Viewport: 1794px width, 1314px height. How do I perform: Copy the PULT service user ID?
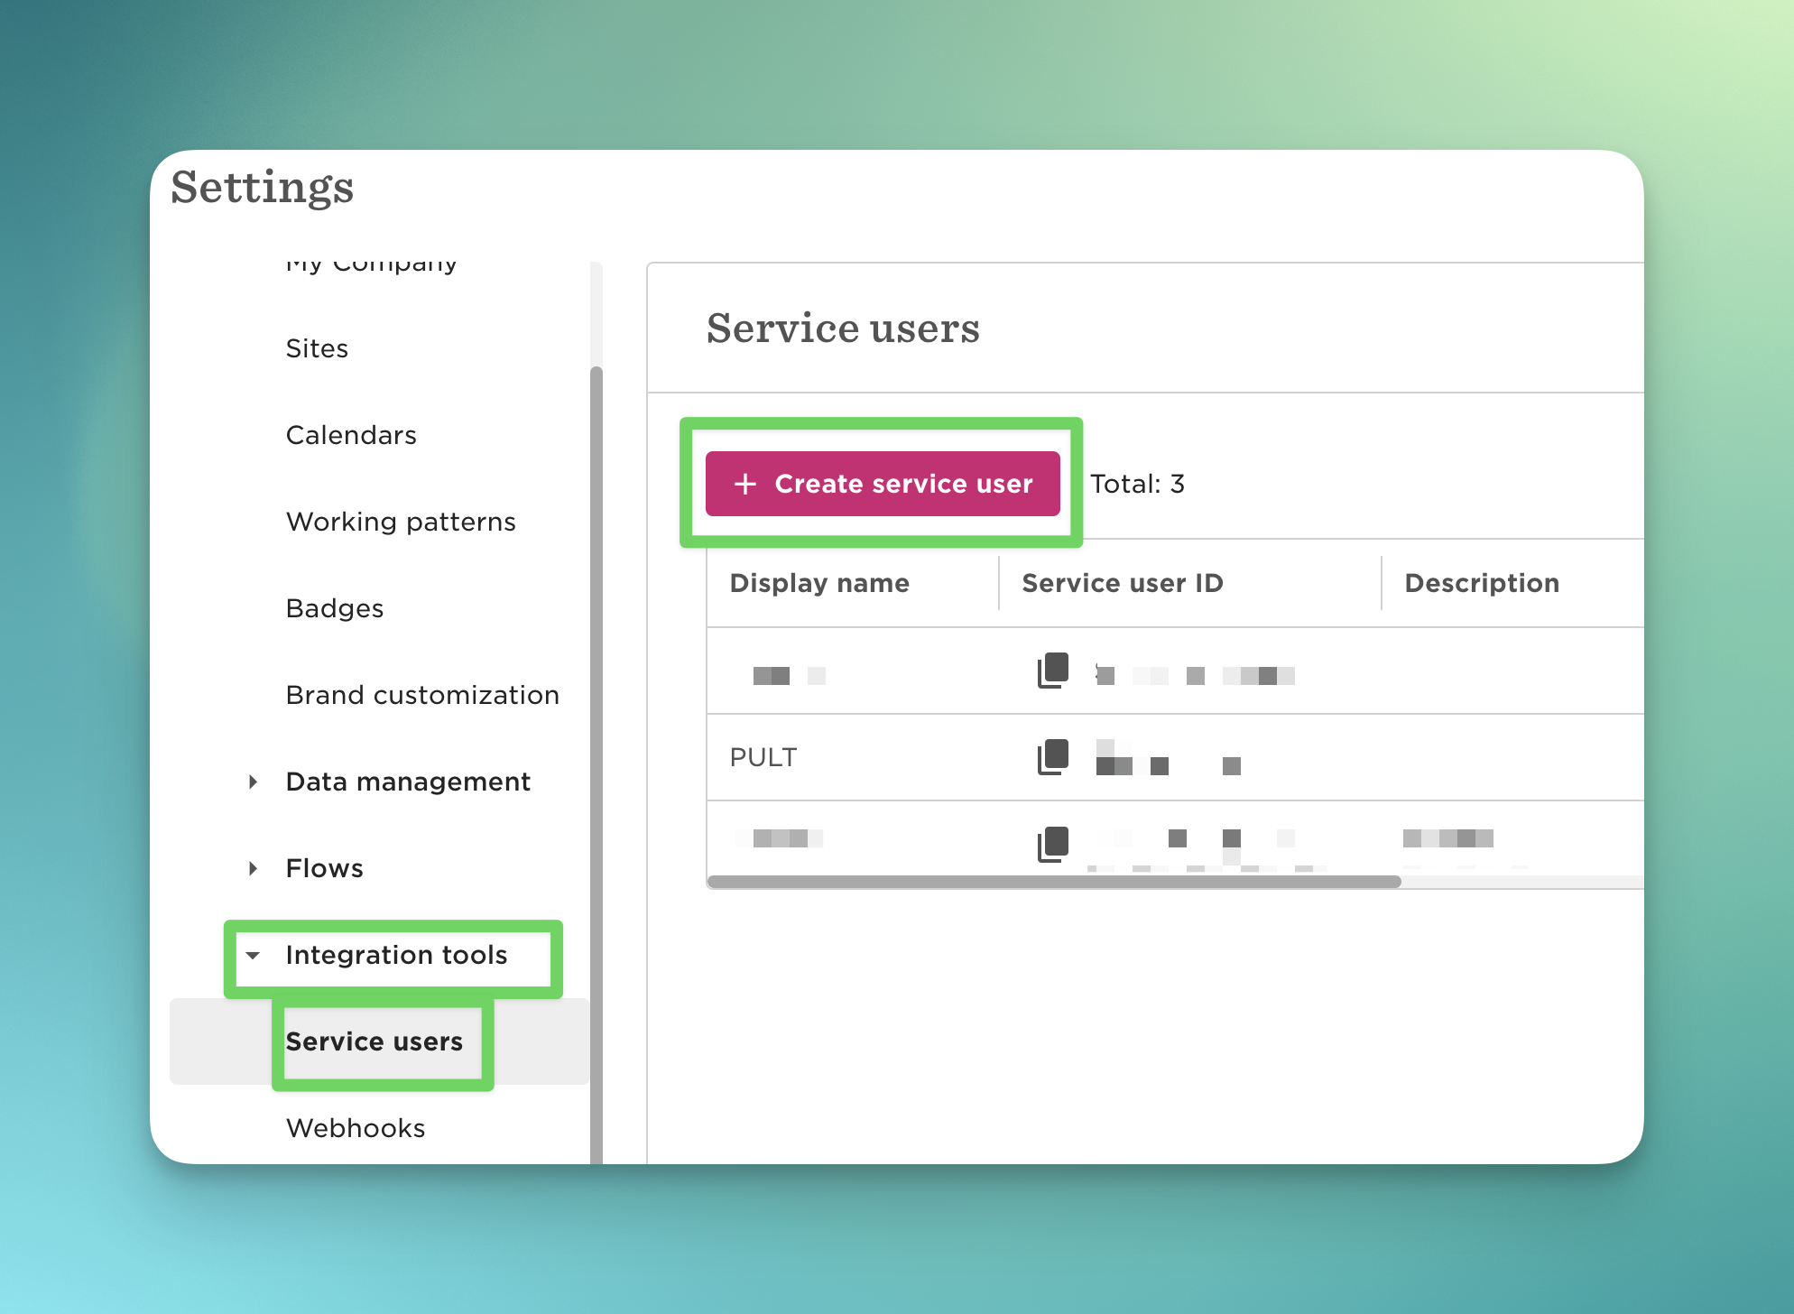click(1052, 757)
